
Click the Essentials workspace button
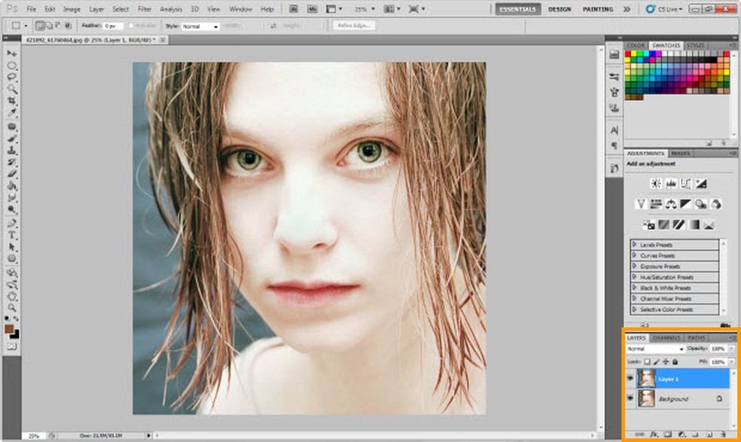517,9
